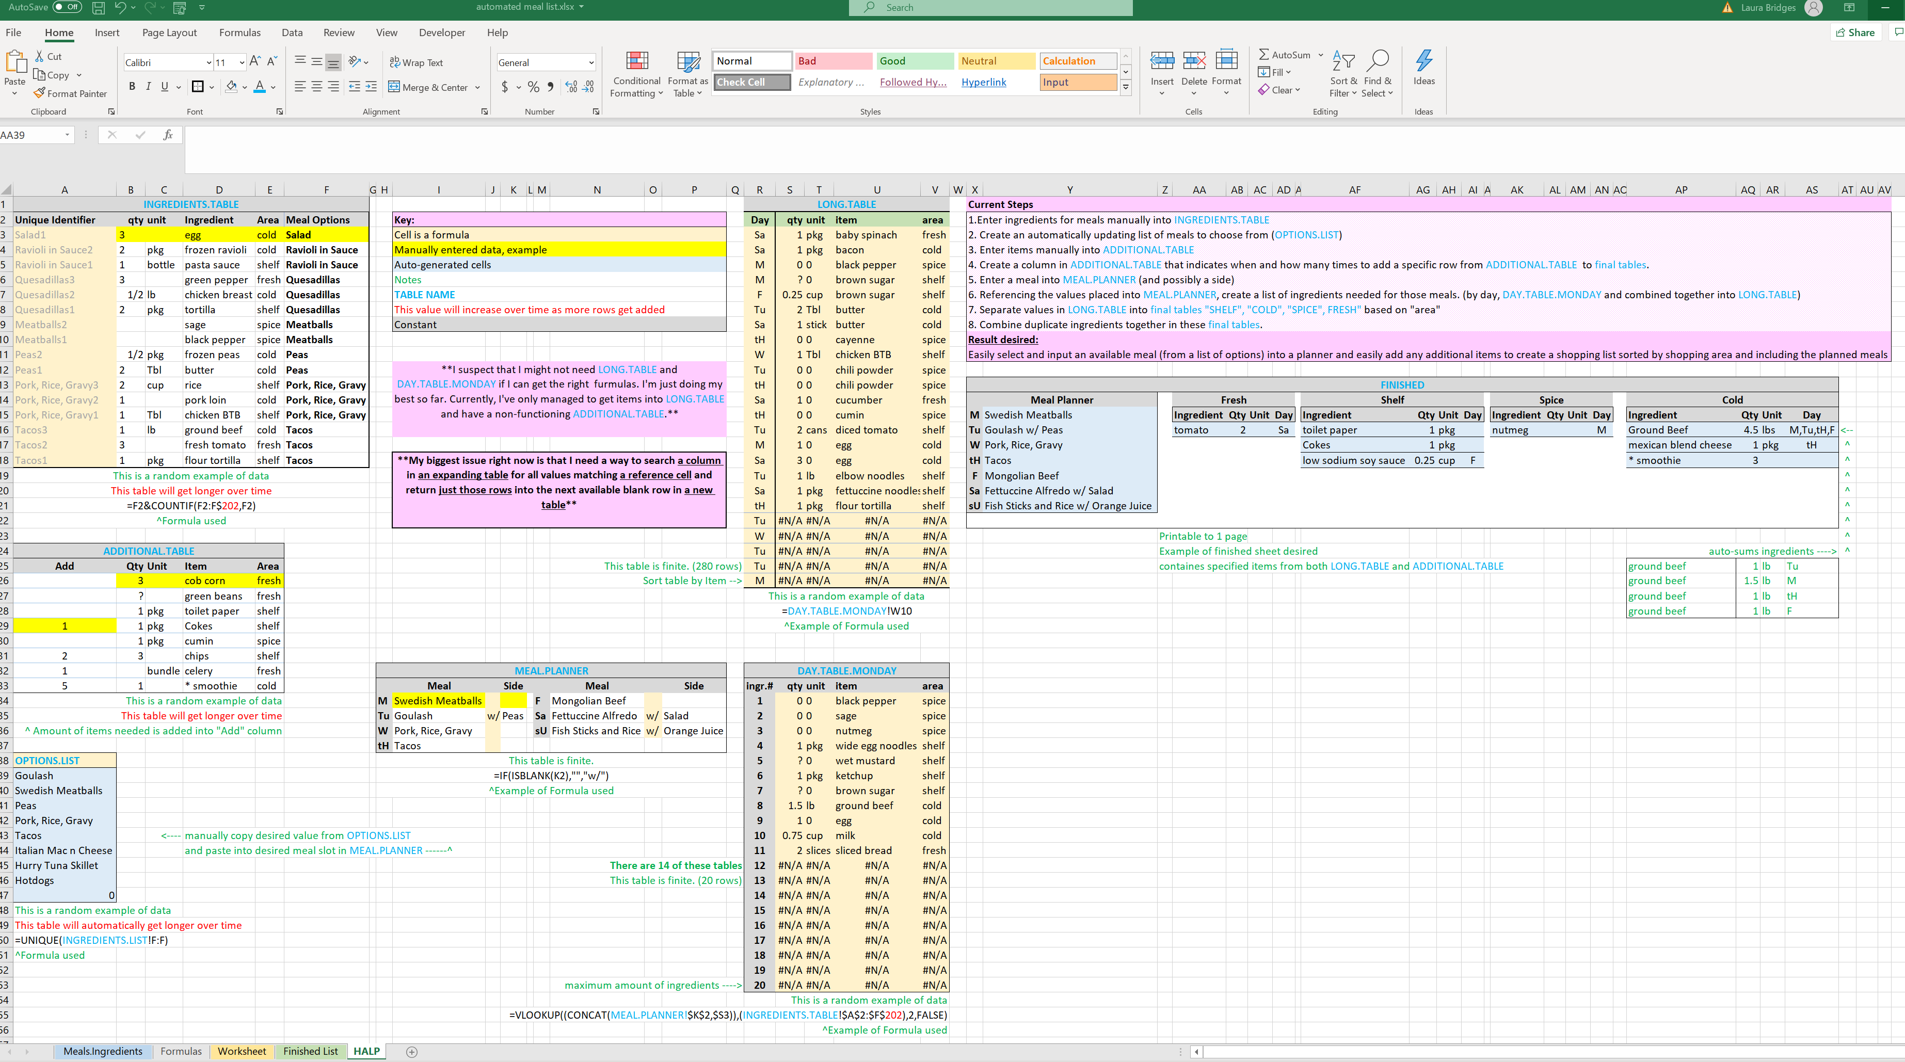Open Conditional Formatting menu
The width and height of the screenshot is (1905, 1062).
[637, 74]
